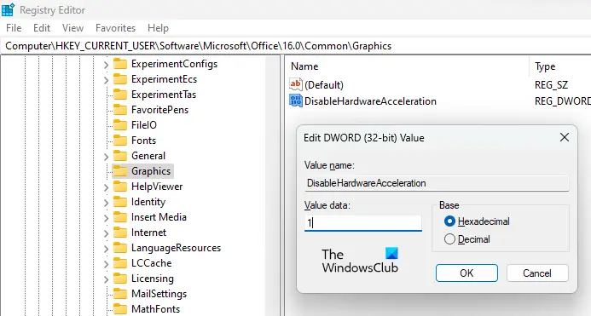Open the Help menu
This screenshot has width=591, height=316.
(x=158, y=28)
